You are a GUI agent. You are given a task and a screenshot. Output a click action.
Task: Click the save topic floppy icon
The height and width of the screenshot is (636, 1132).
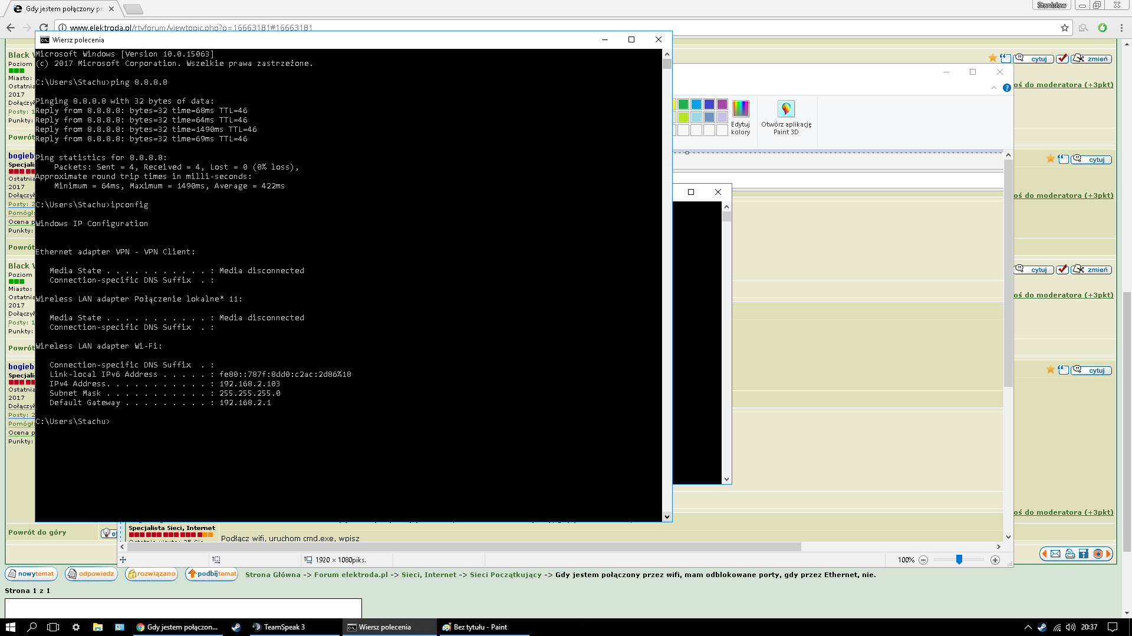(x=1084, y=554)
